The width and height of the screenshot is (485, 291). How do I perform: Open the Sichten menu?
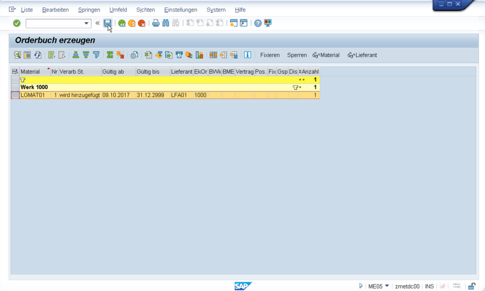145,10
